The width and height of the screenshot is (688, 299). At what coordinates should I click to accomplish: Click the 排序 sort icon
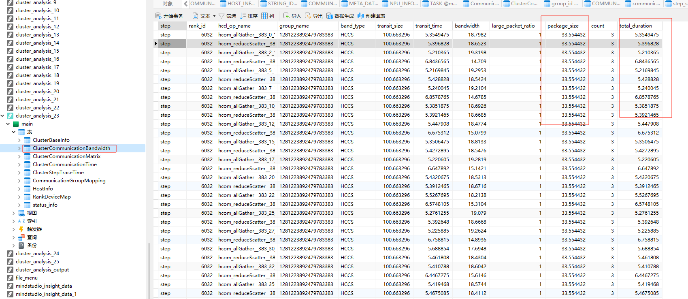coord(243,16)
